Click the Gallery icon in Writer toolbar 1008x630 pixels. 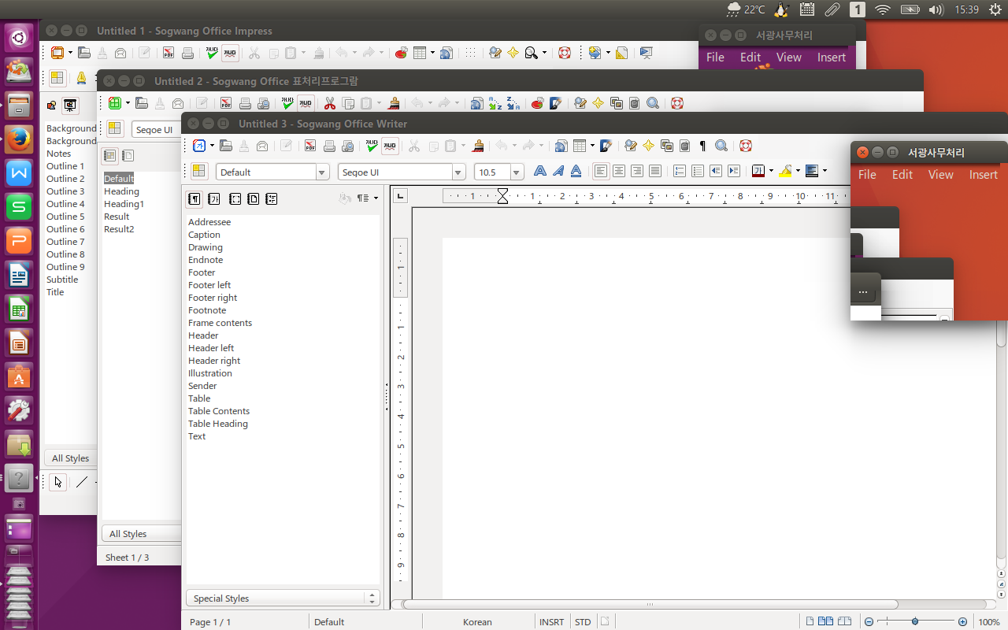pos(666,146)
